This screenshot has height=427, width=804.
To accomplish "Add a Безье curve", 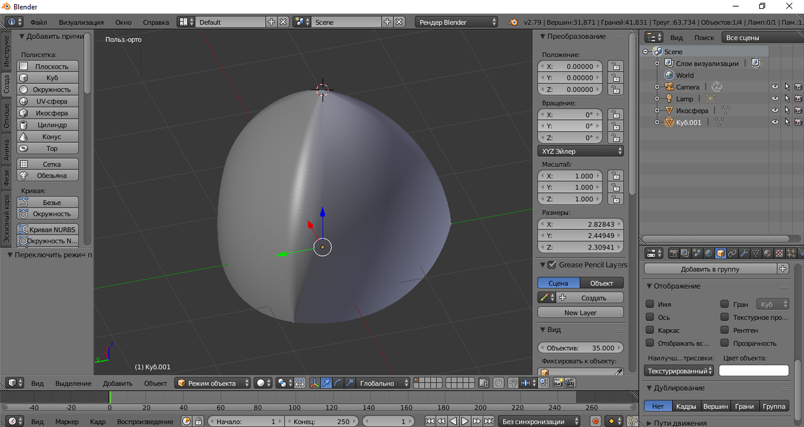I will tap(48, 202).
